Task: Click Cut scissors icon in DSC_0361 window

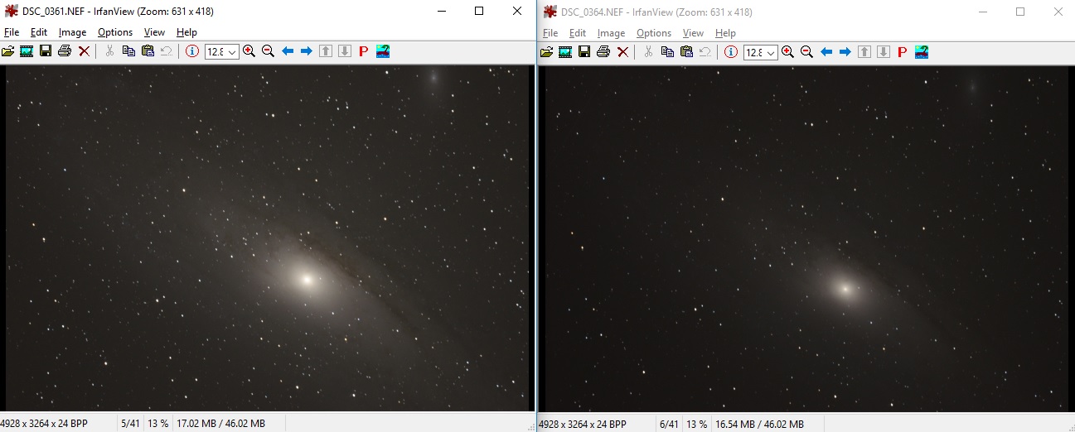Action: (109, 51)
